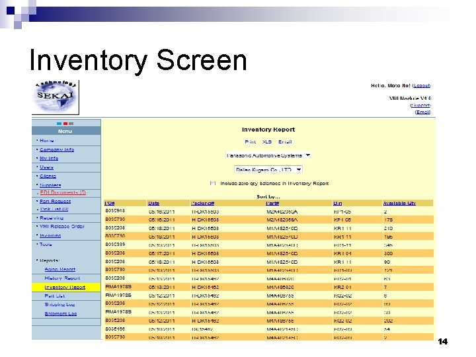476x357 pixels.
Task: Select the highlighted Inventory Report link
Action: tap(65, 287)
